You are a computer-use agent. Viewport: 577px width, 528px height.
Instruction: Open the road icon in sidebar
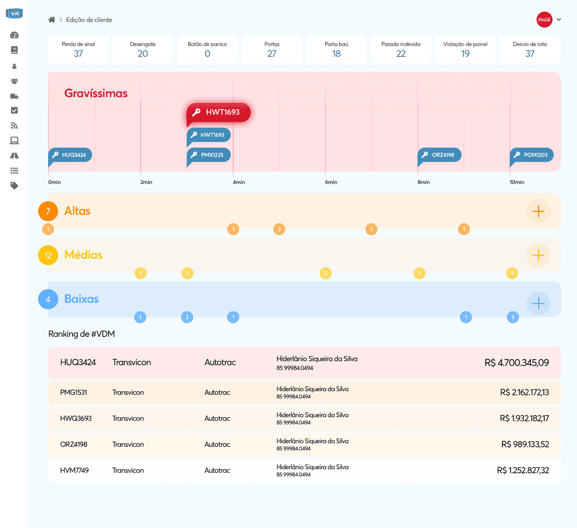click(14, 156)
